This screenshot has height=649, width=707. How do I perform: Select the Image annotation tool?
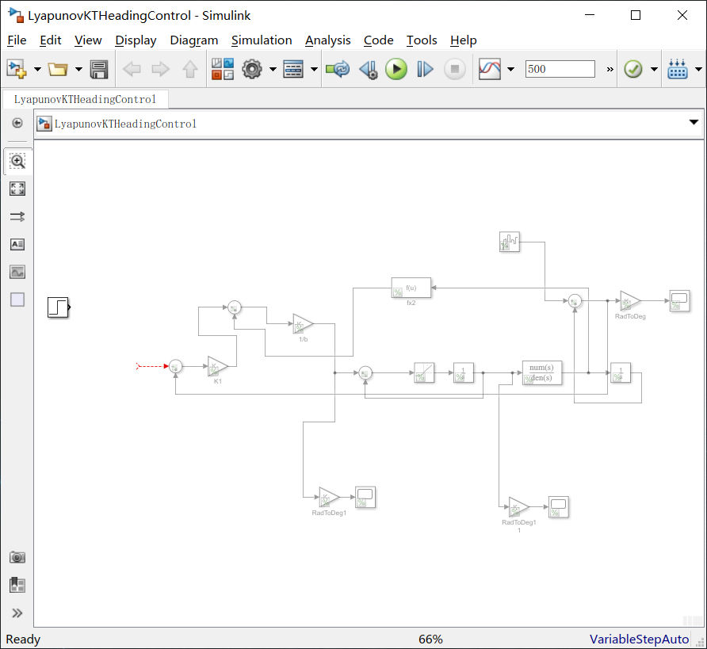pyautogui.click(x=17, y=273)
